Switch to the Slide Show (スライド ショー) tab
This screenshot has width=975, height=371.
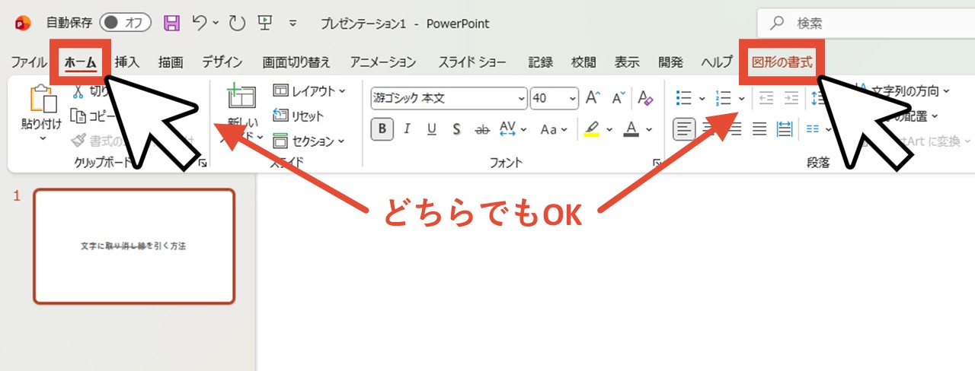[472, 62]
